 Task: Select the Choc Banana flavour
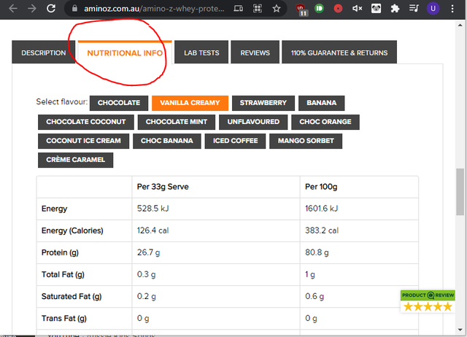[x=167, y=141]
